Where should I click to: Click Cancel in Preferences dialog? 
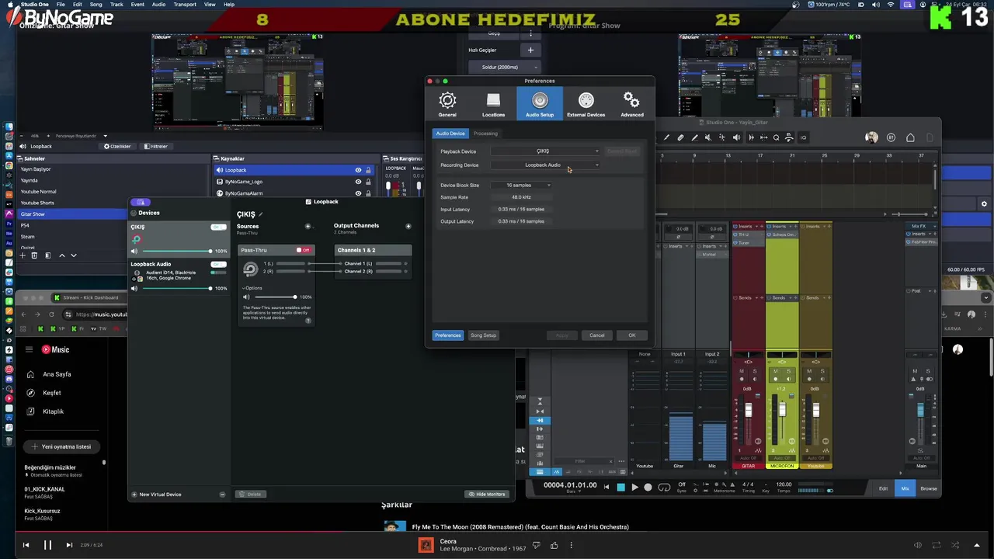tap(596, 335)
